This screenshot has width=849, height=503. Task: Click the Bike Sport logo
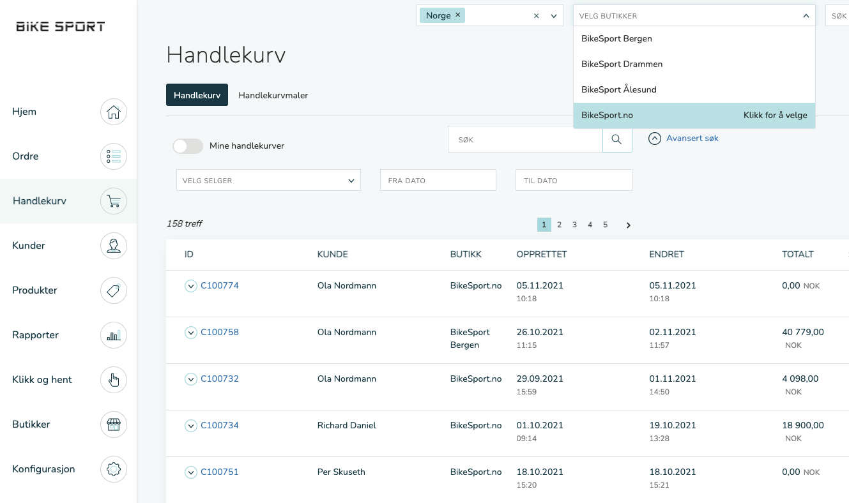61,27
